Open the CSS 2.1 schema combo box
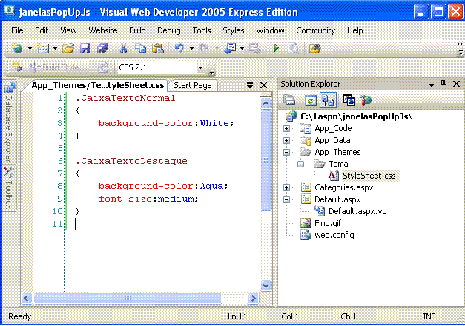The height and width of the screenshot is (326, 465). (200, 67)
